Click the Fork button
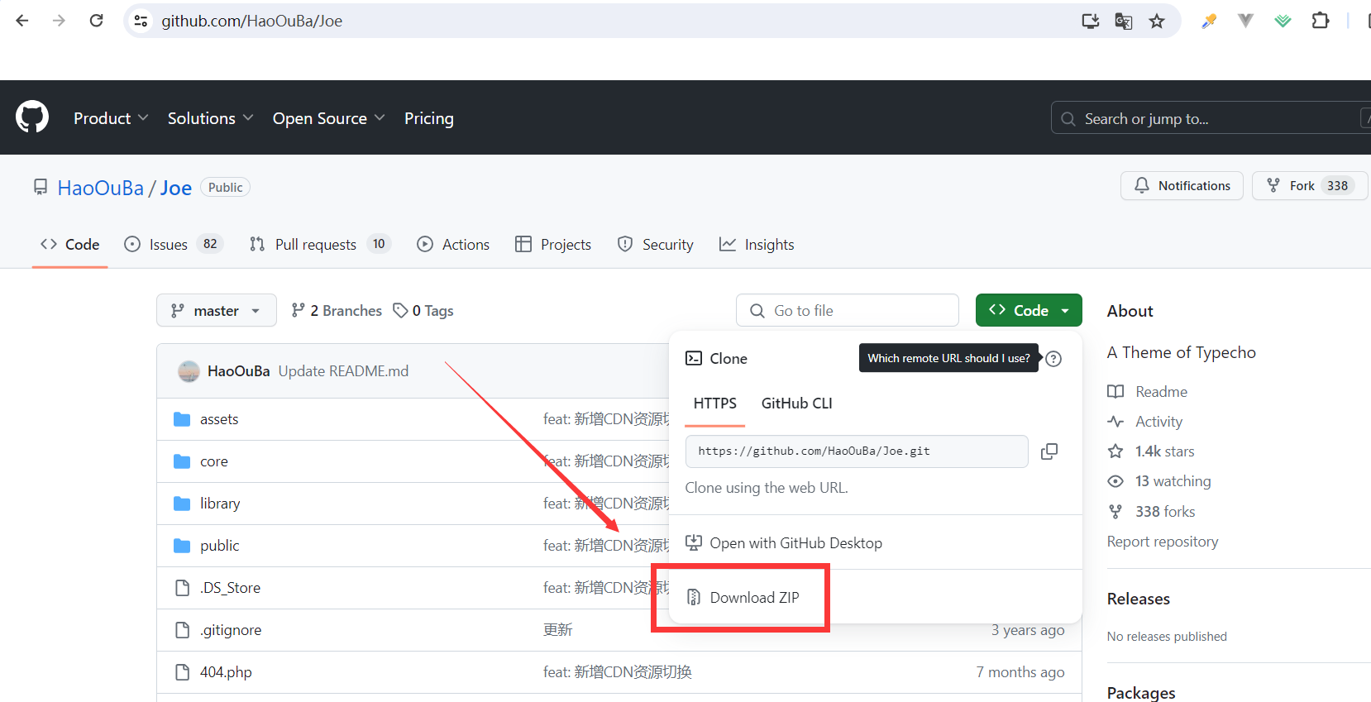 coord(1310,185)
